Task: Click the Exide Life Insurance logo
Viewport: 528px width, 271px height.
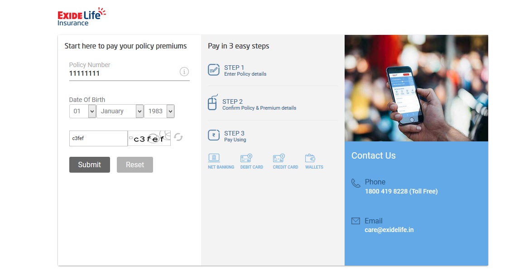Action: click(x=82, y=17)
